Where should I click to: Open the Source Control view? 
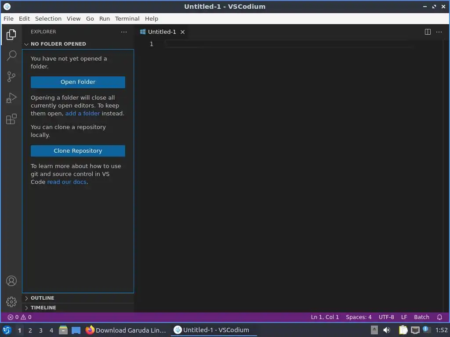coord(11,77)
